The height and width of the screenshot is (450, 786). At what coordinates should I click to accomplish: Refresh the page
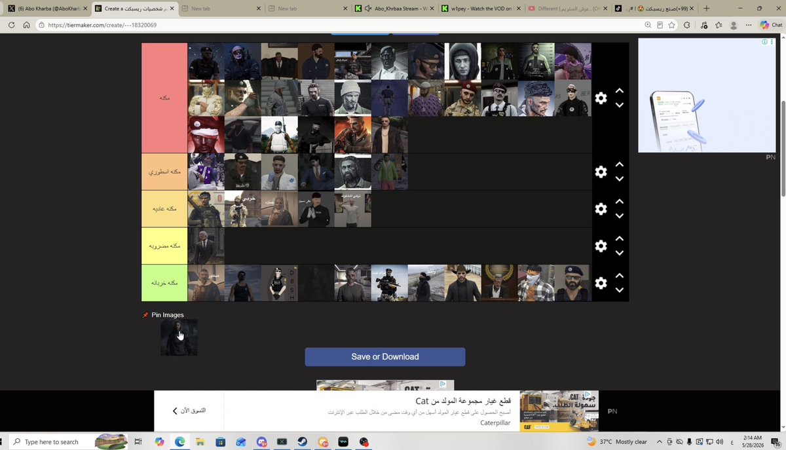point(12,25)
